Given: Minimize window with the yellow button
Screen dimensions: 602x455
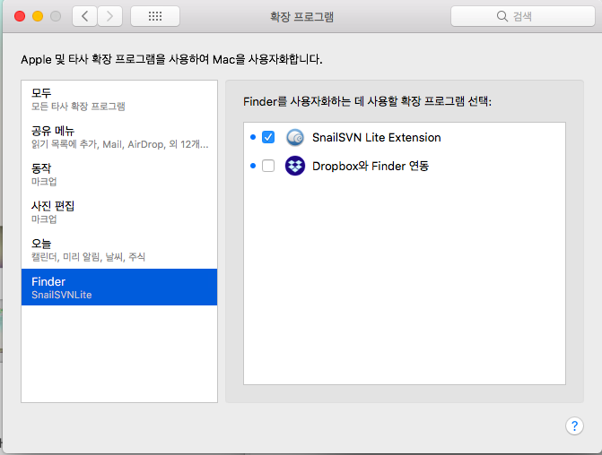Looking at the screenshot, I should pos(38,16).
